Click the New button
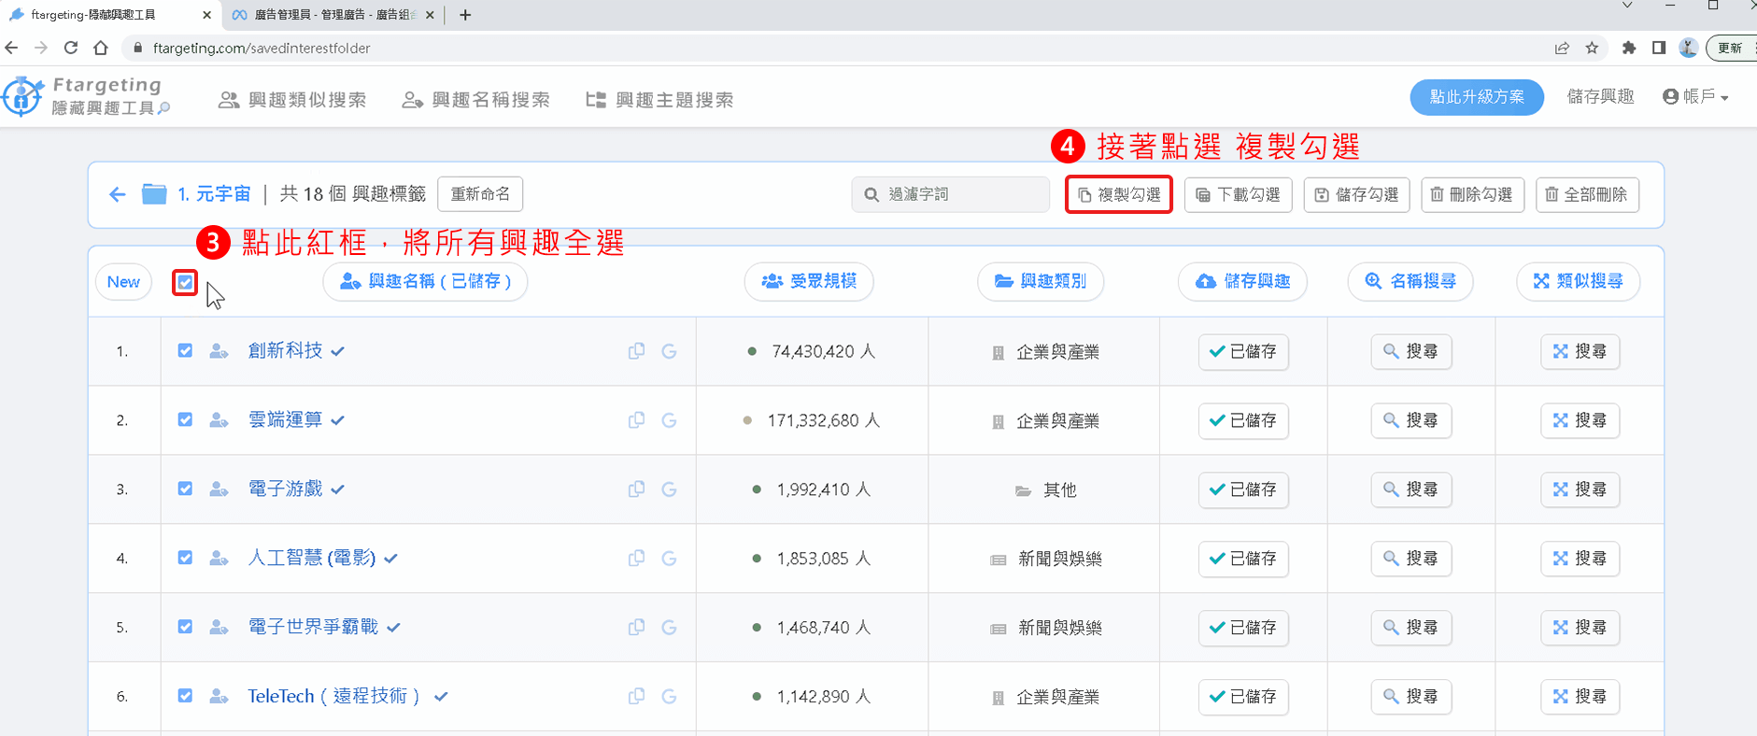1757x736 pixels. point(123,282)
